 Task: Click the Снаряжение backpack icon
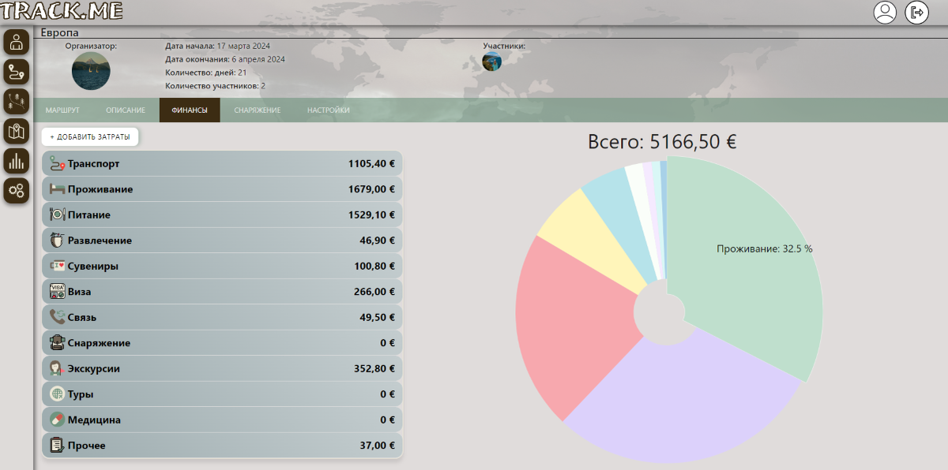[x=57, y=343]
